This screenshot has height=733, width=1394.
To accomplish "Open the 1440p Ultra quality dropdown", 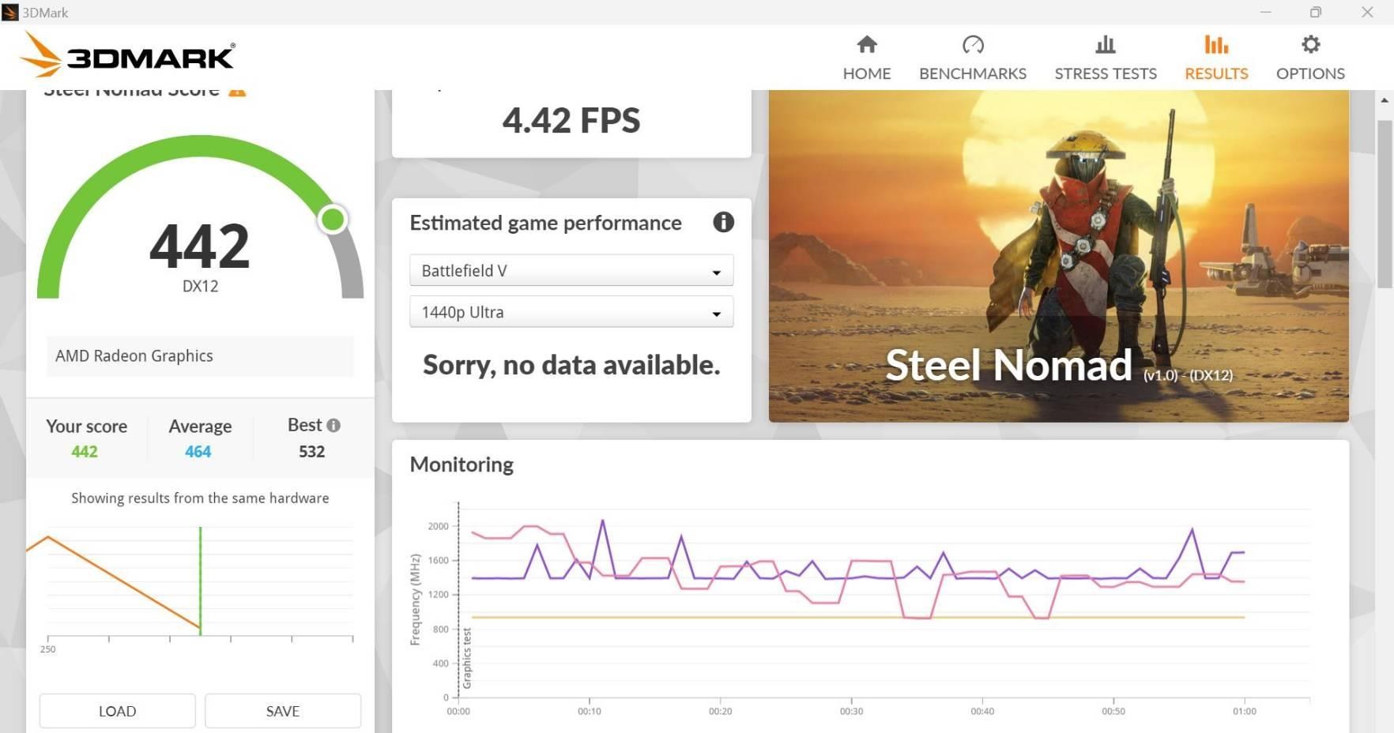I will pos(571,312).
